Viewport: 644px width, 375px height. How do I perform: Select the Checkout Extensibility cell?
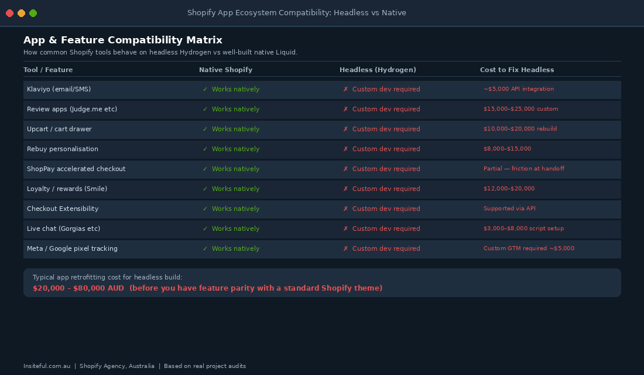coord(63,209)
